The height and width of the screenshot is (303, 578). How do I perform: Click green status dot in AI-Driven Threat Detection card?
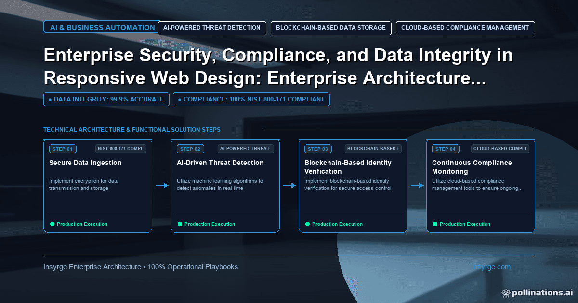(180, 224)
